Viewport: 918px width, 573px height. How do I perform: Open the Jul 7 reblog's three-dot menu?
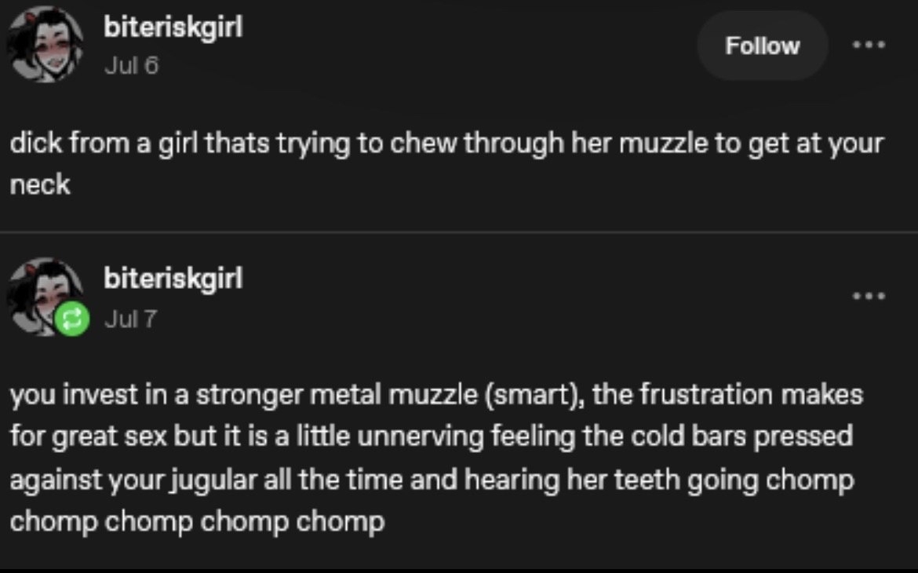(x=869, y=297)
